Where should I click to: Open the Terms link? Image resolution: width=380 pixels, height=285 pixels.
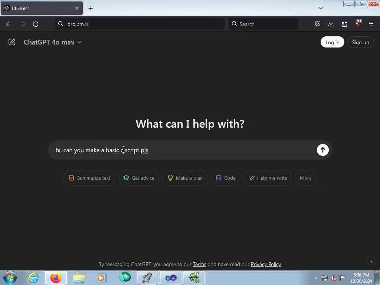click(x=199, y=264)
